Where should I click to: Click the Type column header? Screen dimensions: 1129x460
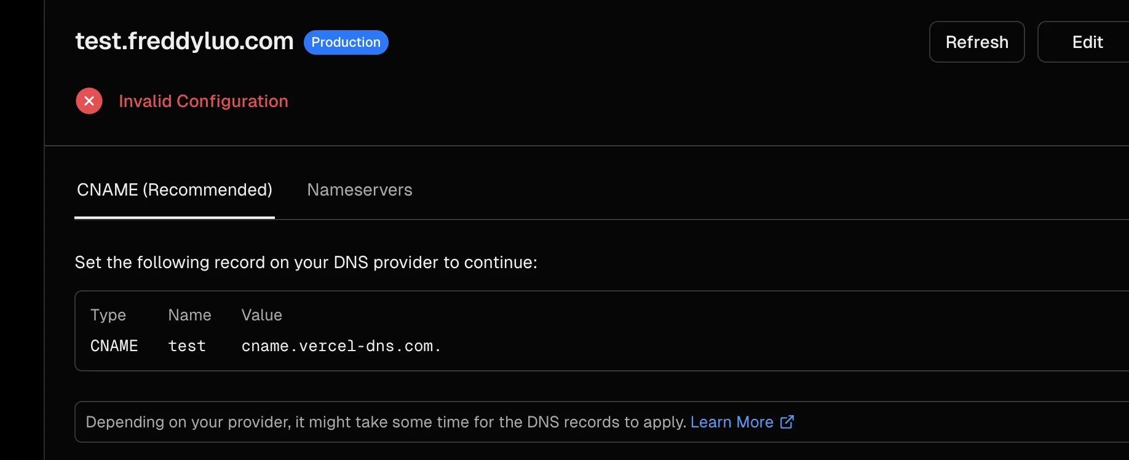[x=108, y=315]
